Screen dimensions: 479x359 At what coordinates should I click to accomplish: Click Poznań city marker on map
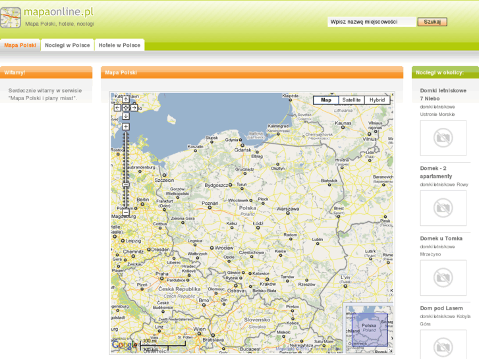(210, 207)
